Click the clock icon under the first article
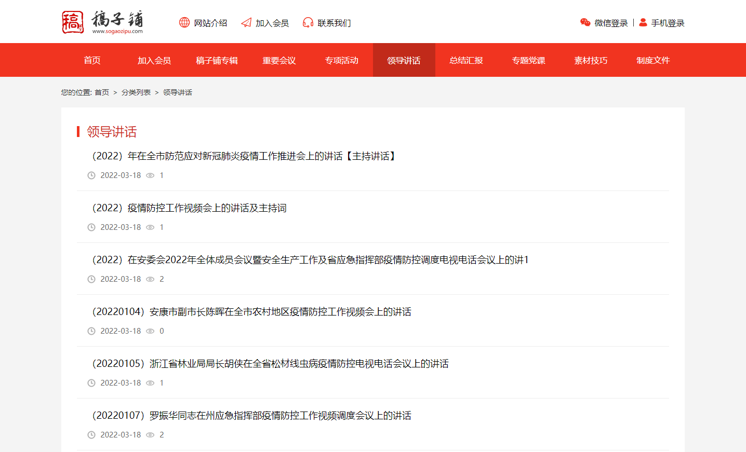 (91, 175)
